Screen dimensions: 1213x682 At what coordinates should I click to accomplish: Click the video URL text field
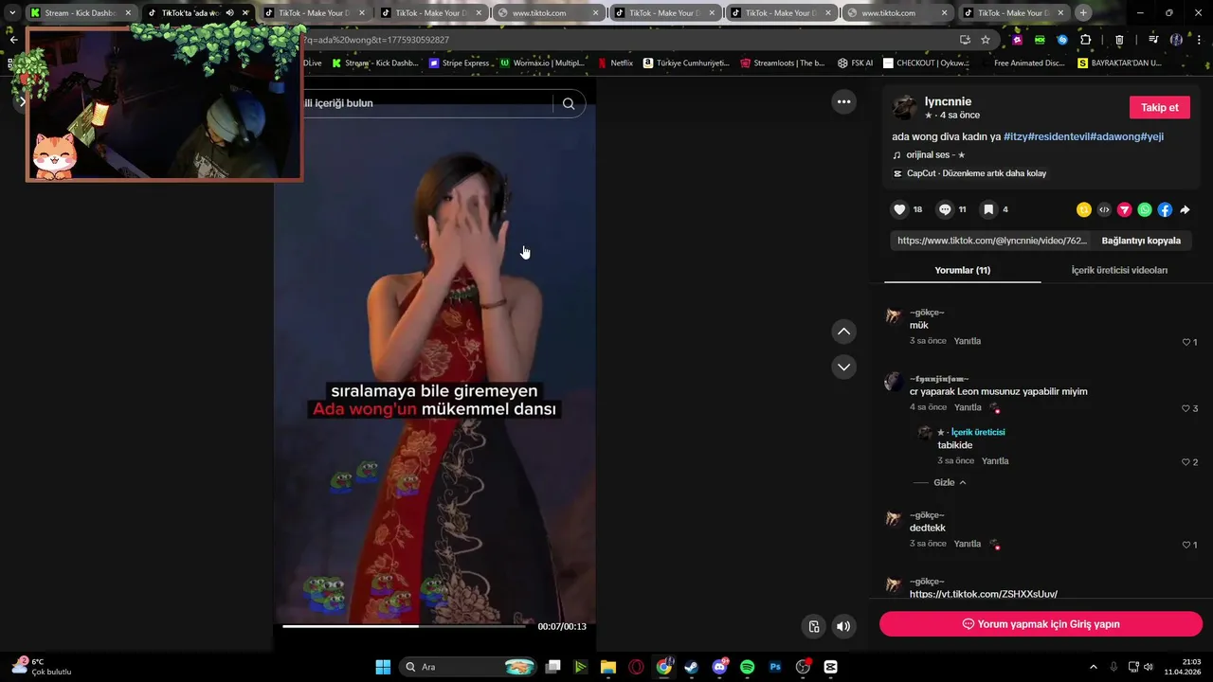[990, 241]
